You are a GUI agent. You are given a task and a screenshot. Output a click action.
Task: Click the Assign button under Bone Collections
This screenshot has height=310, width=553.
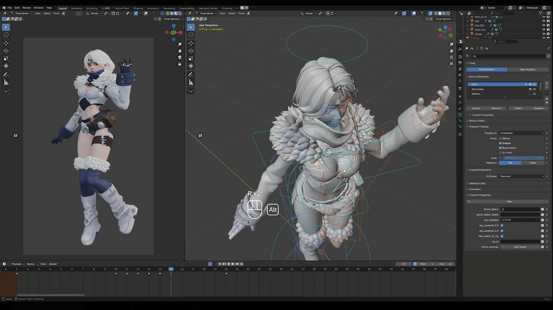[476, 108]
